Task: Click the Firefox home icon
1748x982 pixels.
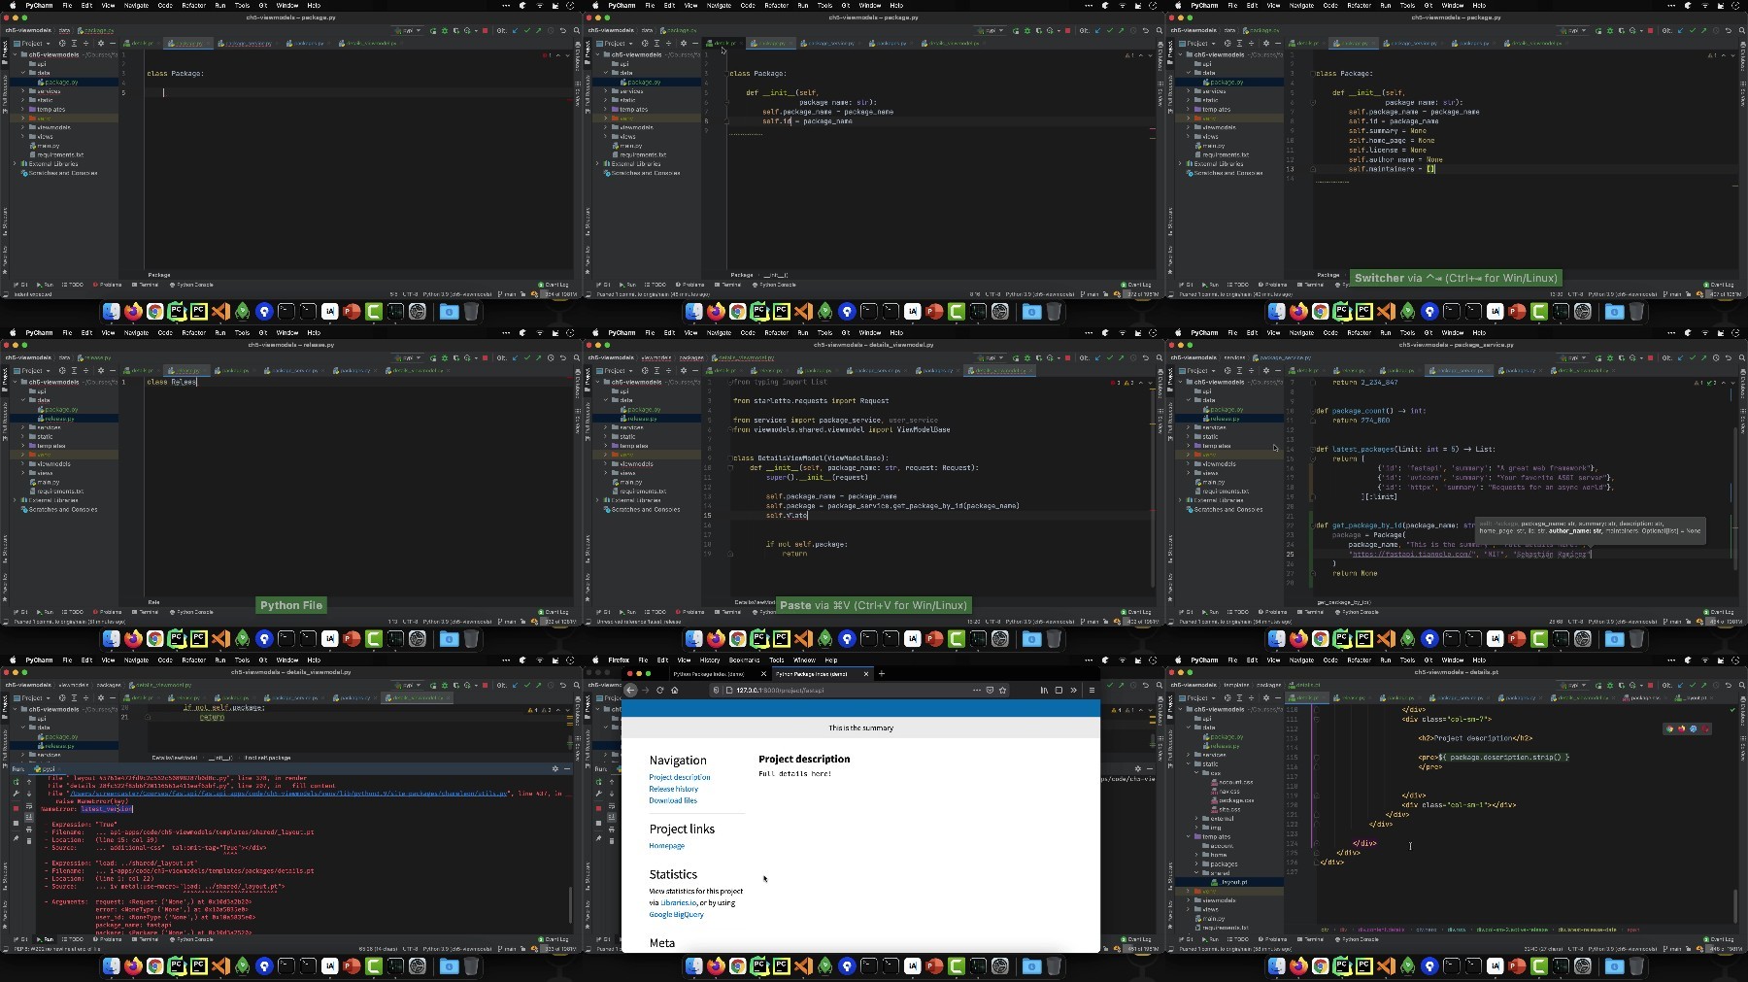Action: 674,690
